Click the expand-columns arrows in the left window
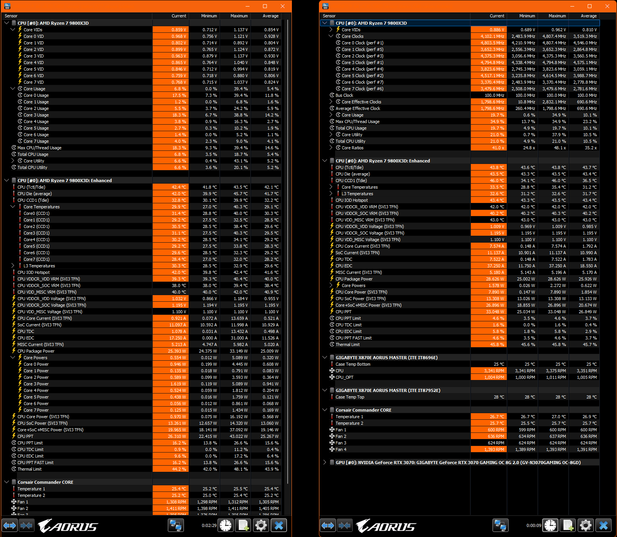This screenshot has height=537, width=617. 10,525
